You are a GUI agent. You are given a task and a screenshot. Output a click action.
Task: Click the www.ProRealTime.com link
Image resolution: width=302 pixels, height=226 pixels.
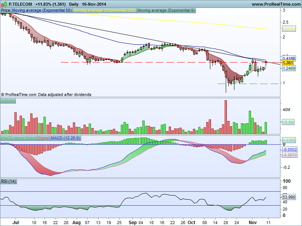[276, 4]
